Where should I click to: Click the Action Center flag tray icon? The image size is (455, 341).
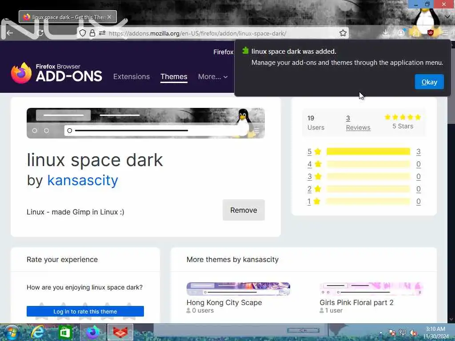coord(392,333)
